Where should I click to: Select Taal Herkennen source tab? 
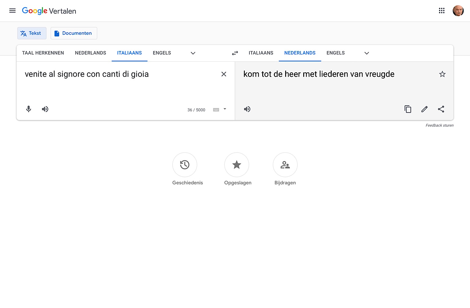43,53
